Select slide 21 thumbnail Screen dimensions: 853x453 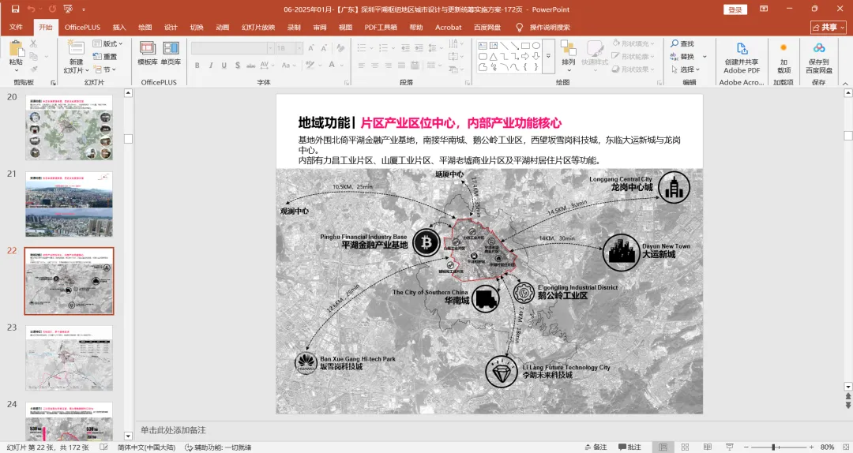(69, 204)
